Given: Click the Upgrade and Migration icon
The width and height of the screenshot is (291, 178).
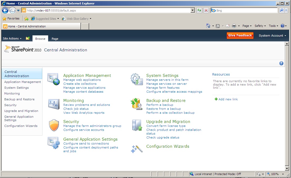Looking at the screenshot, I should tap(137, 125).
